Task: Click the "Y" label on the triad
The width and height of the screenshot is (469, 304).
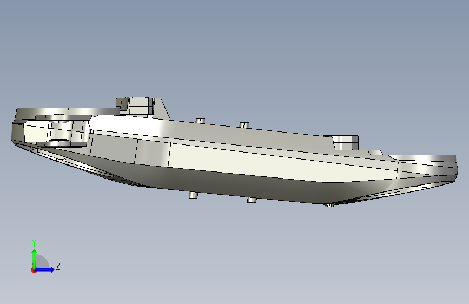Action: 34,243
